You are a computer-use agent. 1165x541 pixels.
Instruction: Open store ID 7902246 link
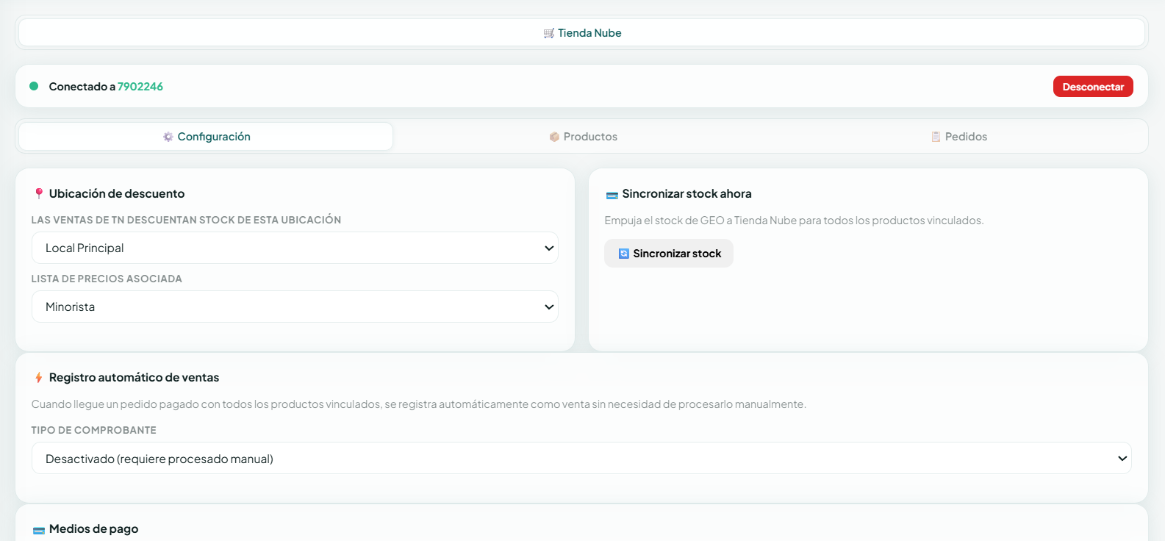pos(140,87)
